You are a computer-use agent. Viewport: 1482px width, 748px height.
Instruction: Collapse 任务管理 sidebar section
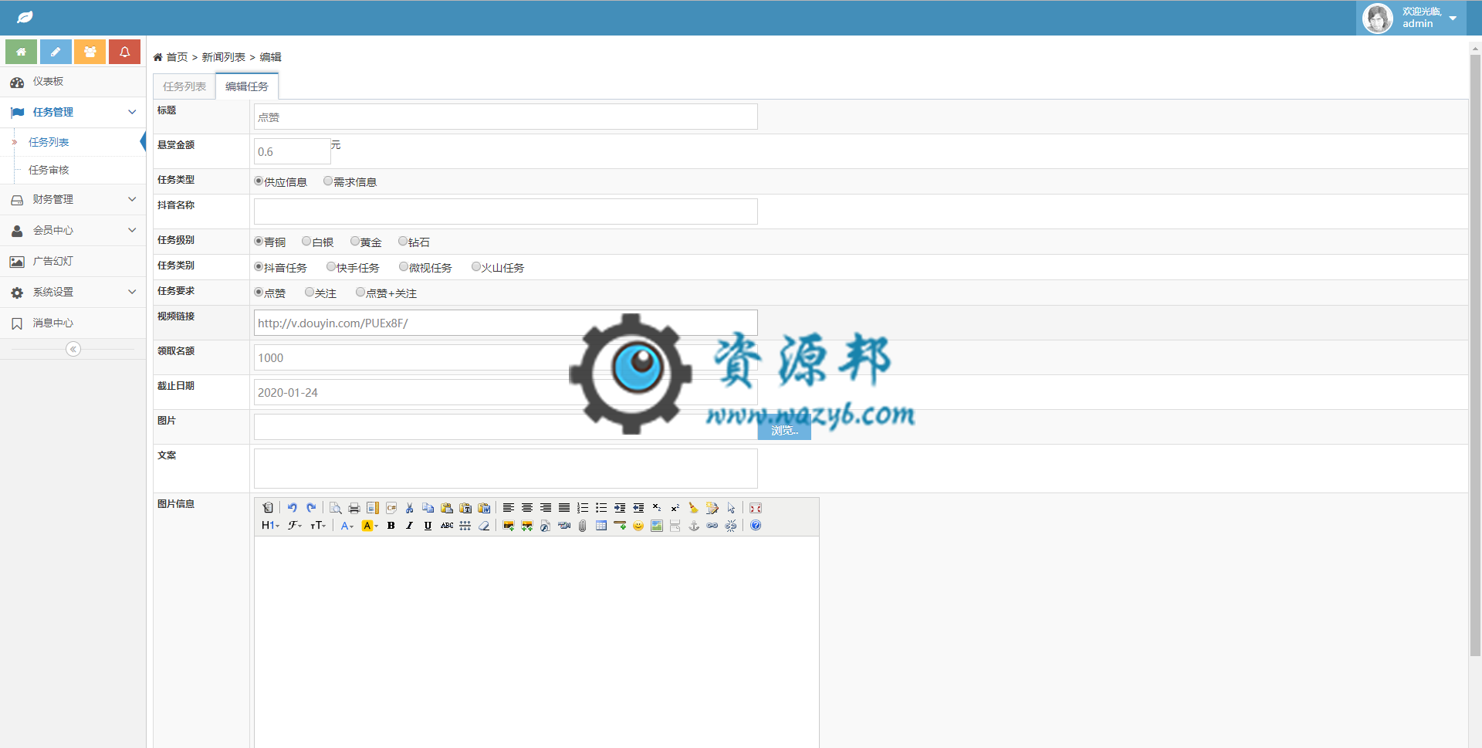(x=73, y=112)
